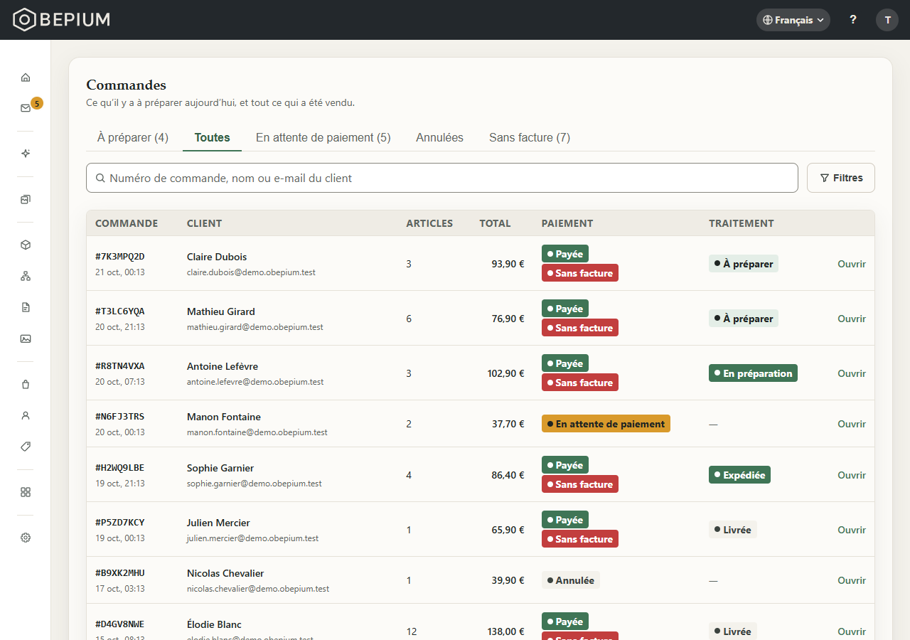The image size is (910, 640).
Task: Open the Filtres button
Action: 841,178
